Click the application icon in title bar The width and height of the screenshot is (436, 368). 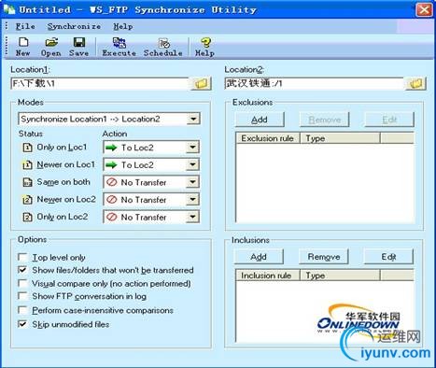click(x=9, y=9)
